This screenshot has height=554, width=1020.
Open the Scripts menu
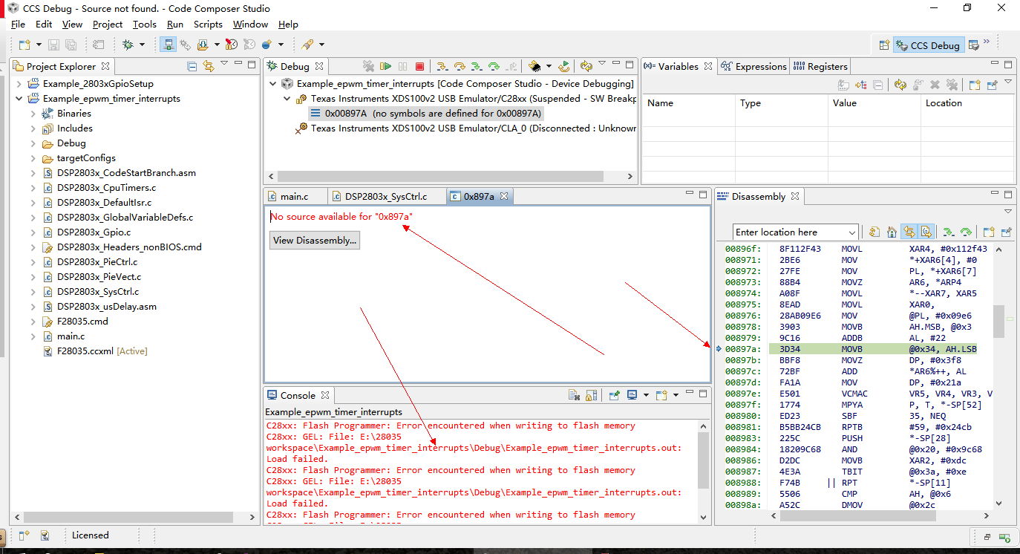pos(208,25)
